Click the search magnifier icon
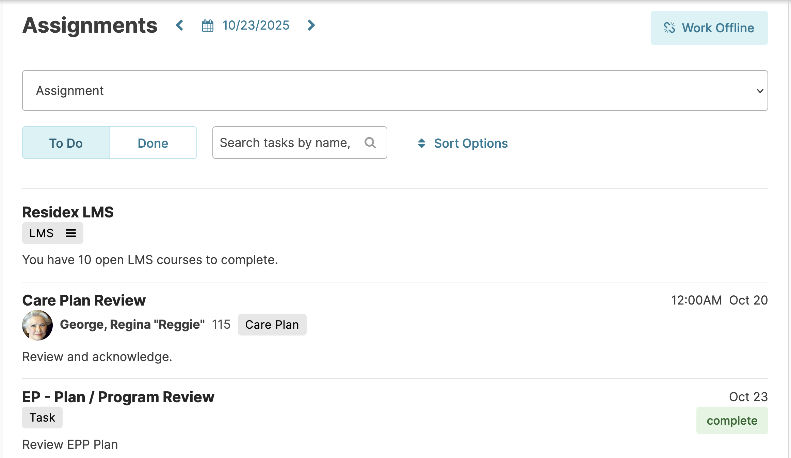This screenshot has height=458, width=791. (370, 143)
